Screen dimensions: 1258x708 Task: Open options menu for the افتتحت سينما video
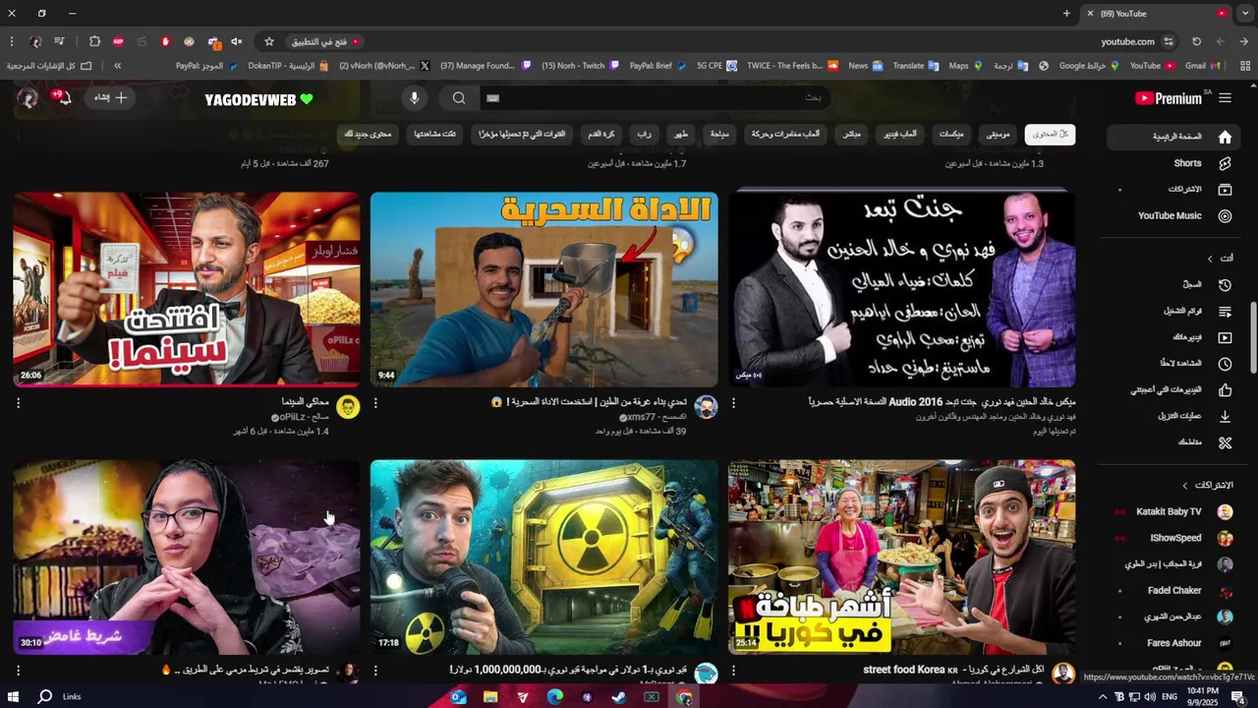click(x=18, y=402)
